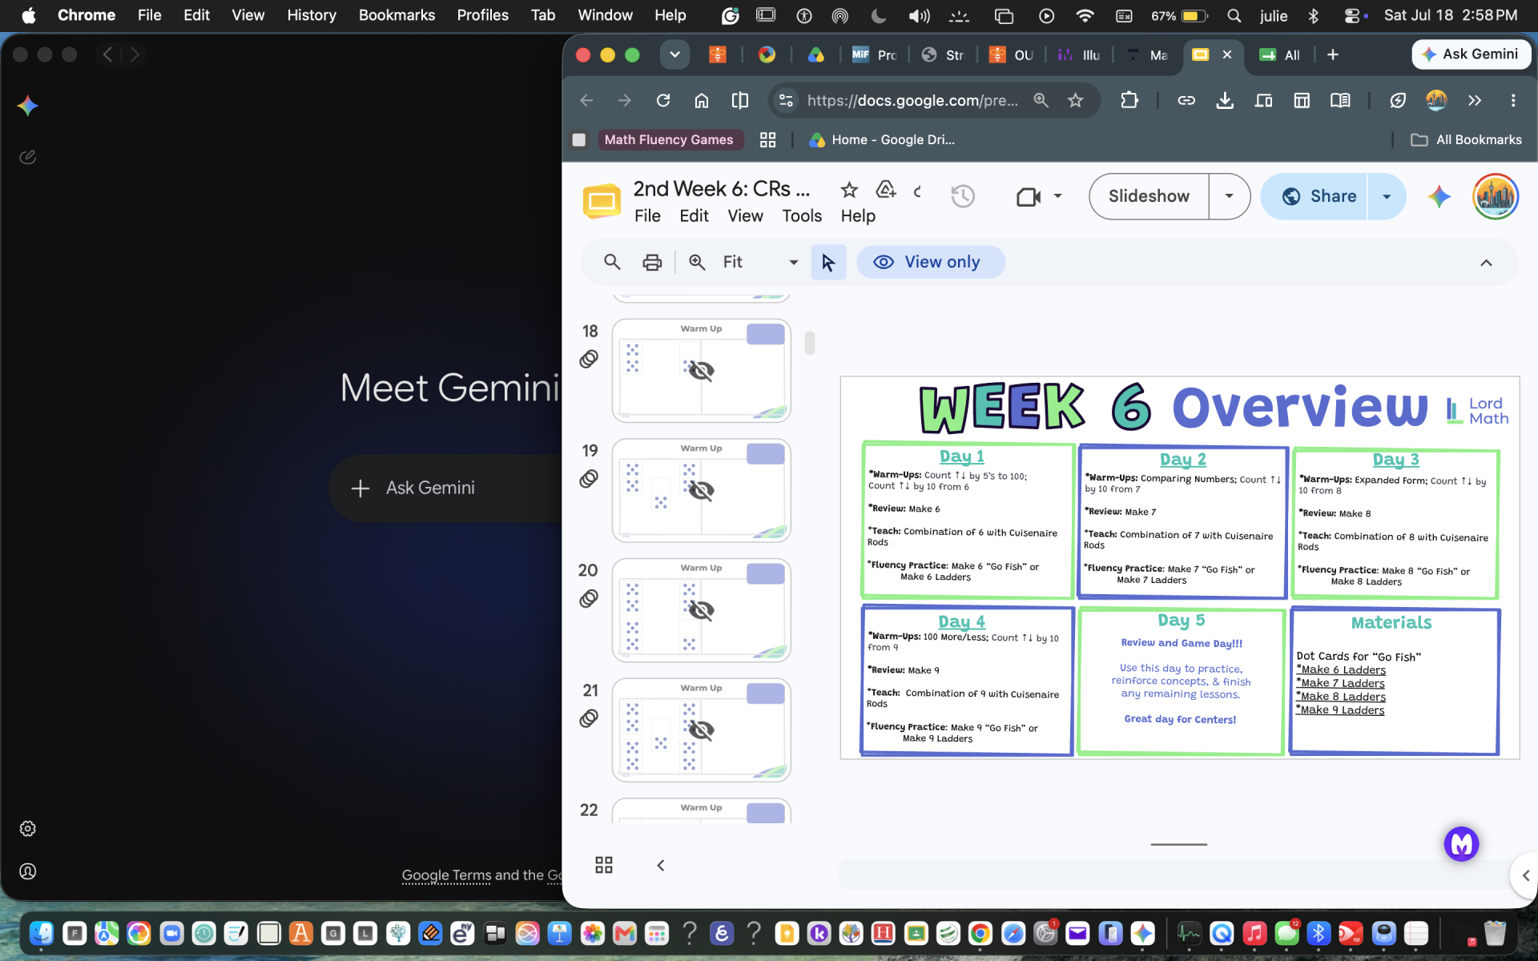
Task: Click hidden-slide eye icon on slide 20
Action: click(x=701, y=610)
